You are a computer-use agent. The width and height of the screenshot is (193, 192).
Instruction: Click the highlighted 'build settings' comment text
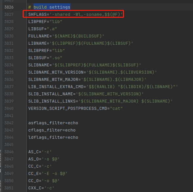pyautogui.click(x=52, y=7)
